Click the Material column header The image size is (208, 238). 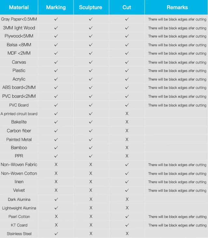coord(19,7)
